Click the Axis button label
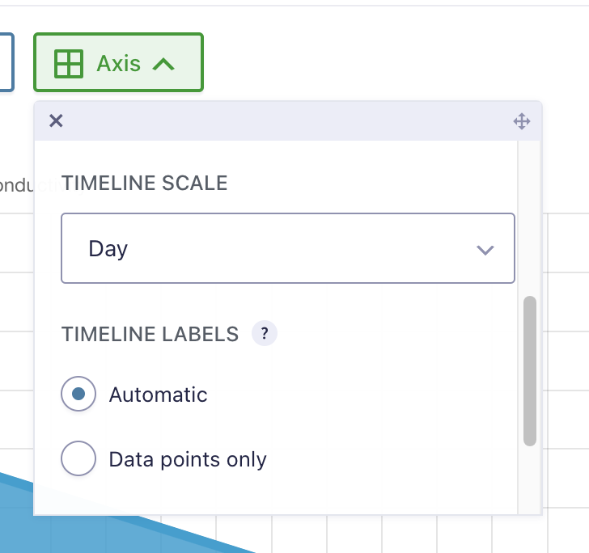The height and width of the screenshot is (553, 589). [x=118, y=63]
